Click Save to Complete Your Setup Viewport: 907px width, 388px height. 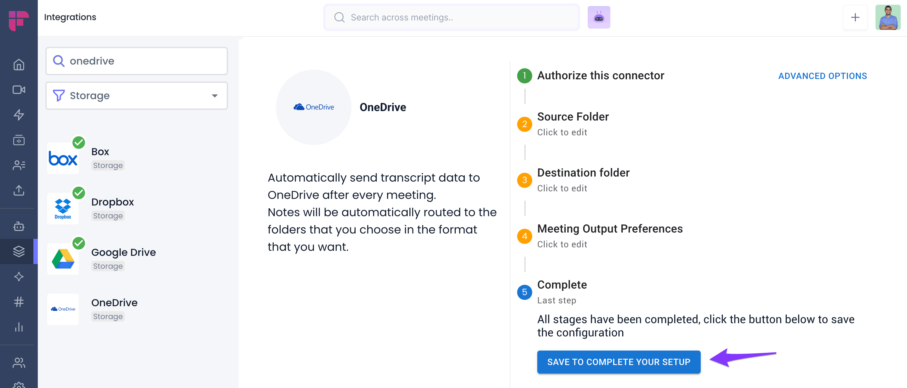coord(619,362)
